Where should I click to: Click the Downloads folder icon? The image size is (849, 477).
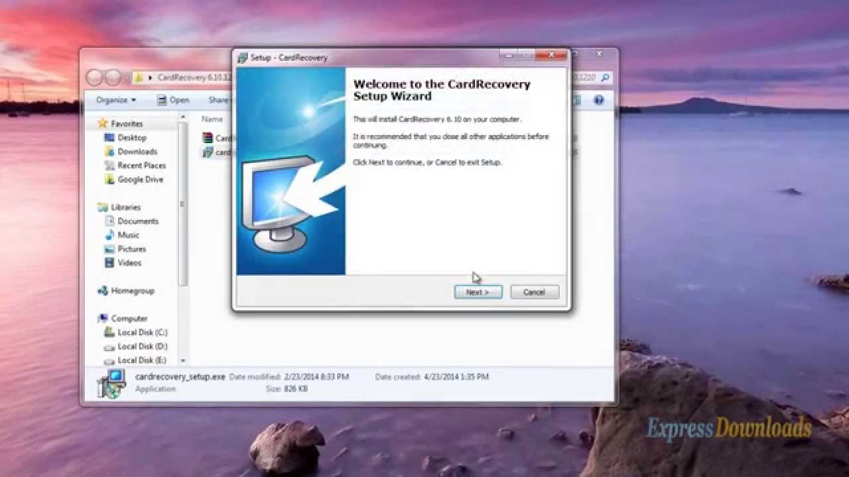coord(109,152)
